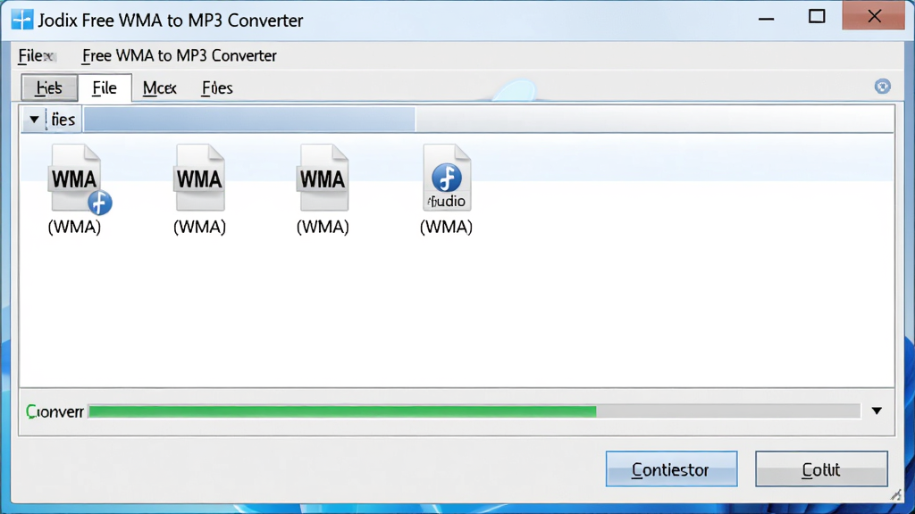The image size is (915, 514).
Task: Click the round blue icon beside the tabs
Action: (x=882, y=87)
